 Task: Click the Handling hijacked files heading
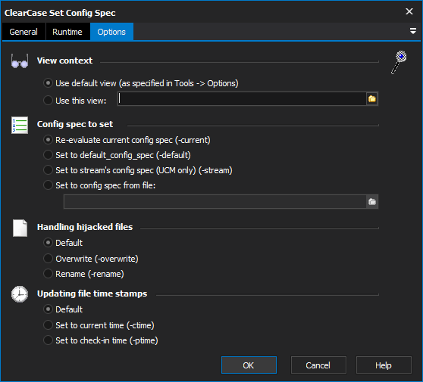point(85,227)
